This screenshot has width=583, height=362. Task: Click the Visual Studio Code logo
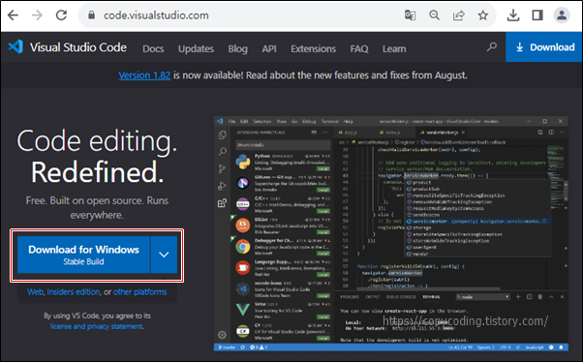pos(16,46)
